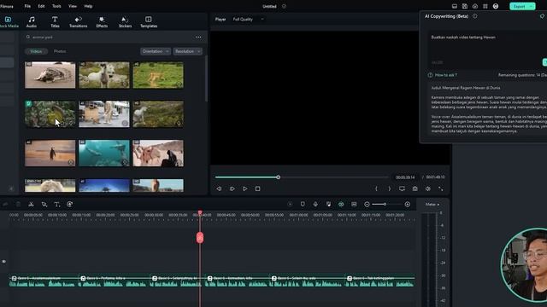Click info icon next to Untitled
Viewport: 547px width, 307px height.
pos(284,6)
